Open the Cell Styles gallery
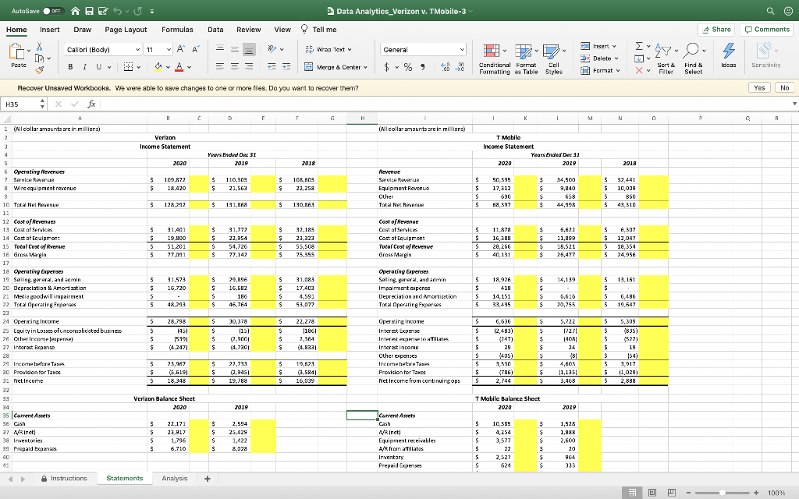The height and width of the screenshot is (499, 799). point(554,59)
